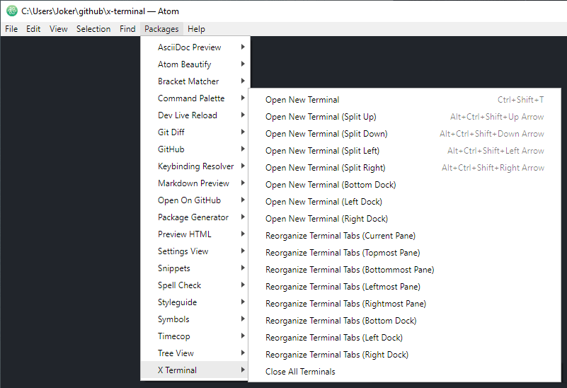The image size is (567, 388).
Task: Expand the Markdown Preview submenu
Action: (195, 183)
